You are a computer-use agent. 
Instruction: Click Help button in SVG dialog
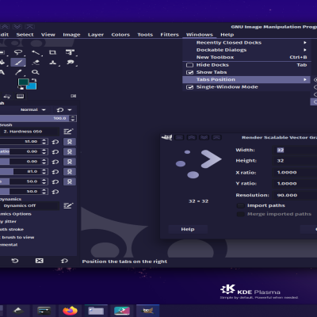(x=188, y=229)
